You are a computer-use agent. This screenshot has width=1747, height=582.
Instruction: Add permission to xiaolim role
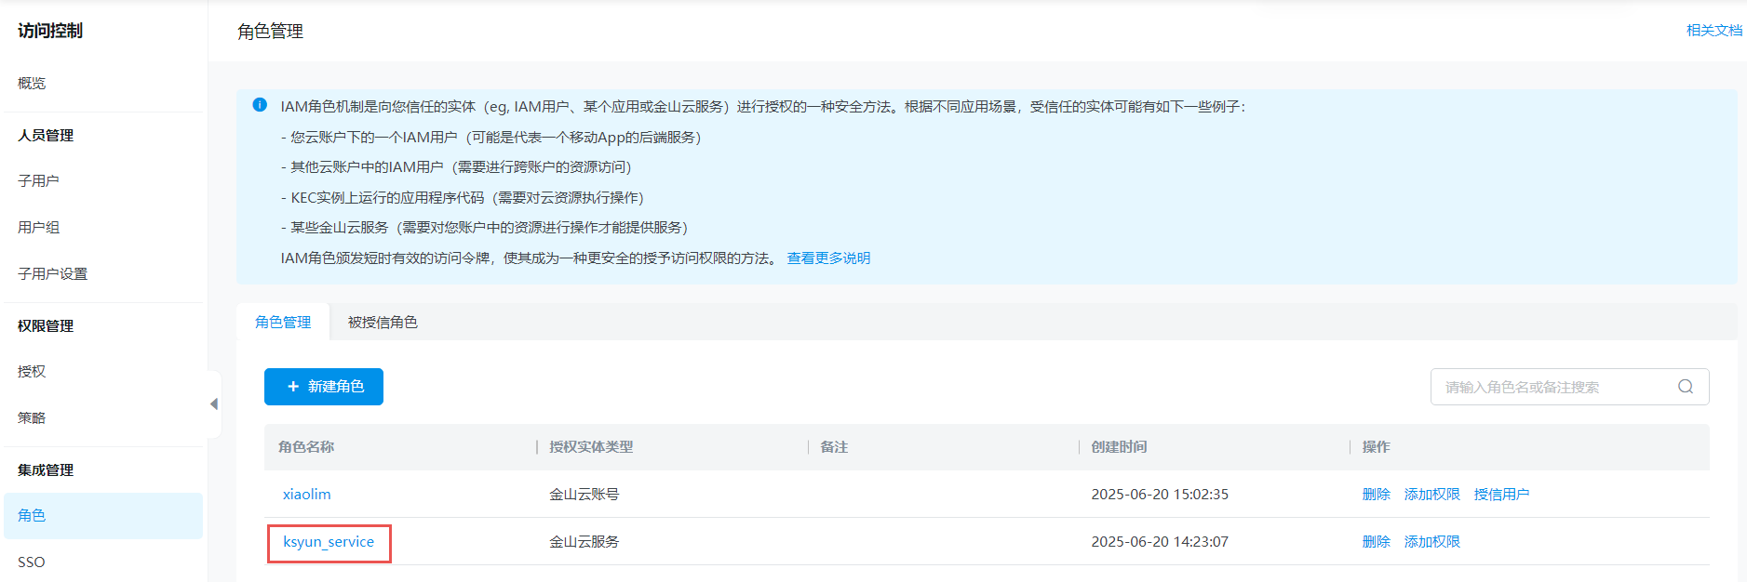(1431, 495)
